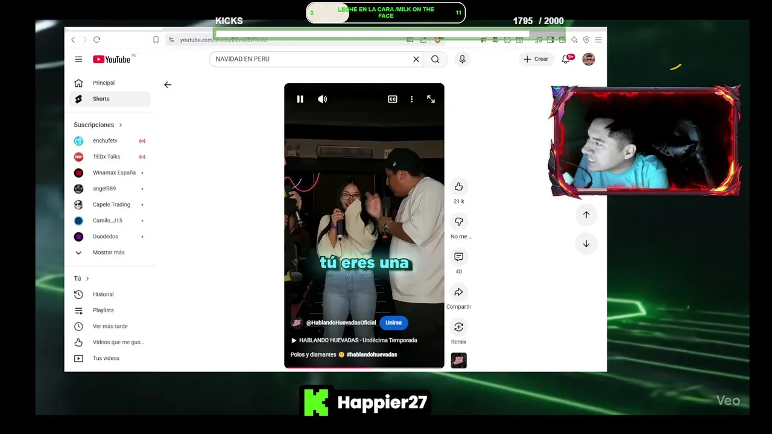
Task: Click the Remix icon
Action: [x=459, y=327]
